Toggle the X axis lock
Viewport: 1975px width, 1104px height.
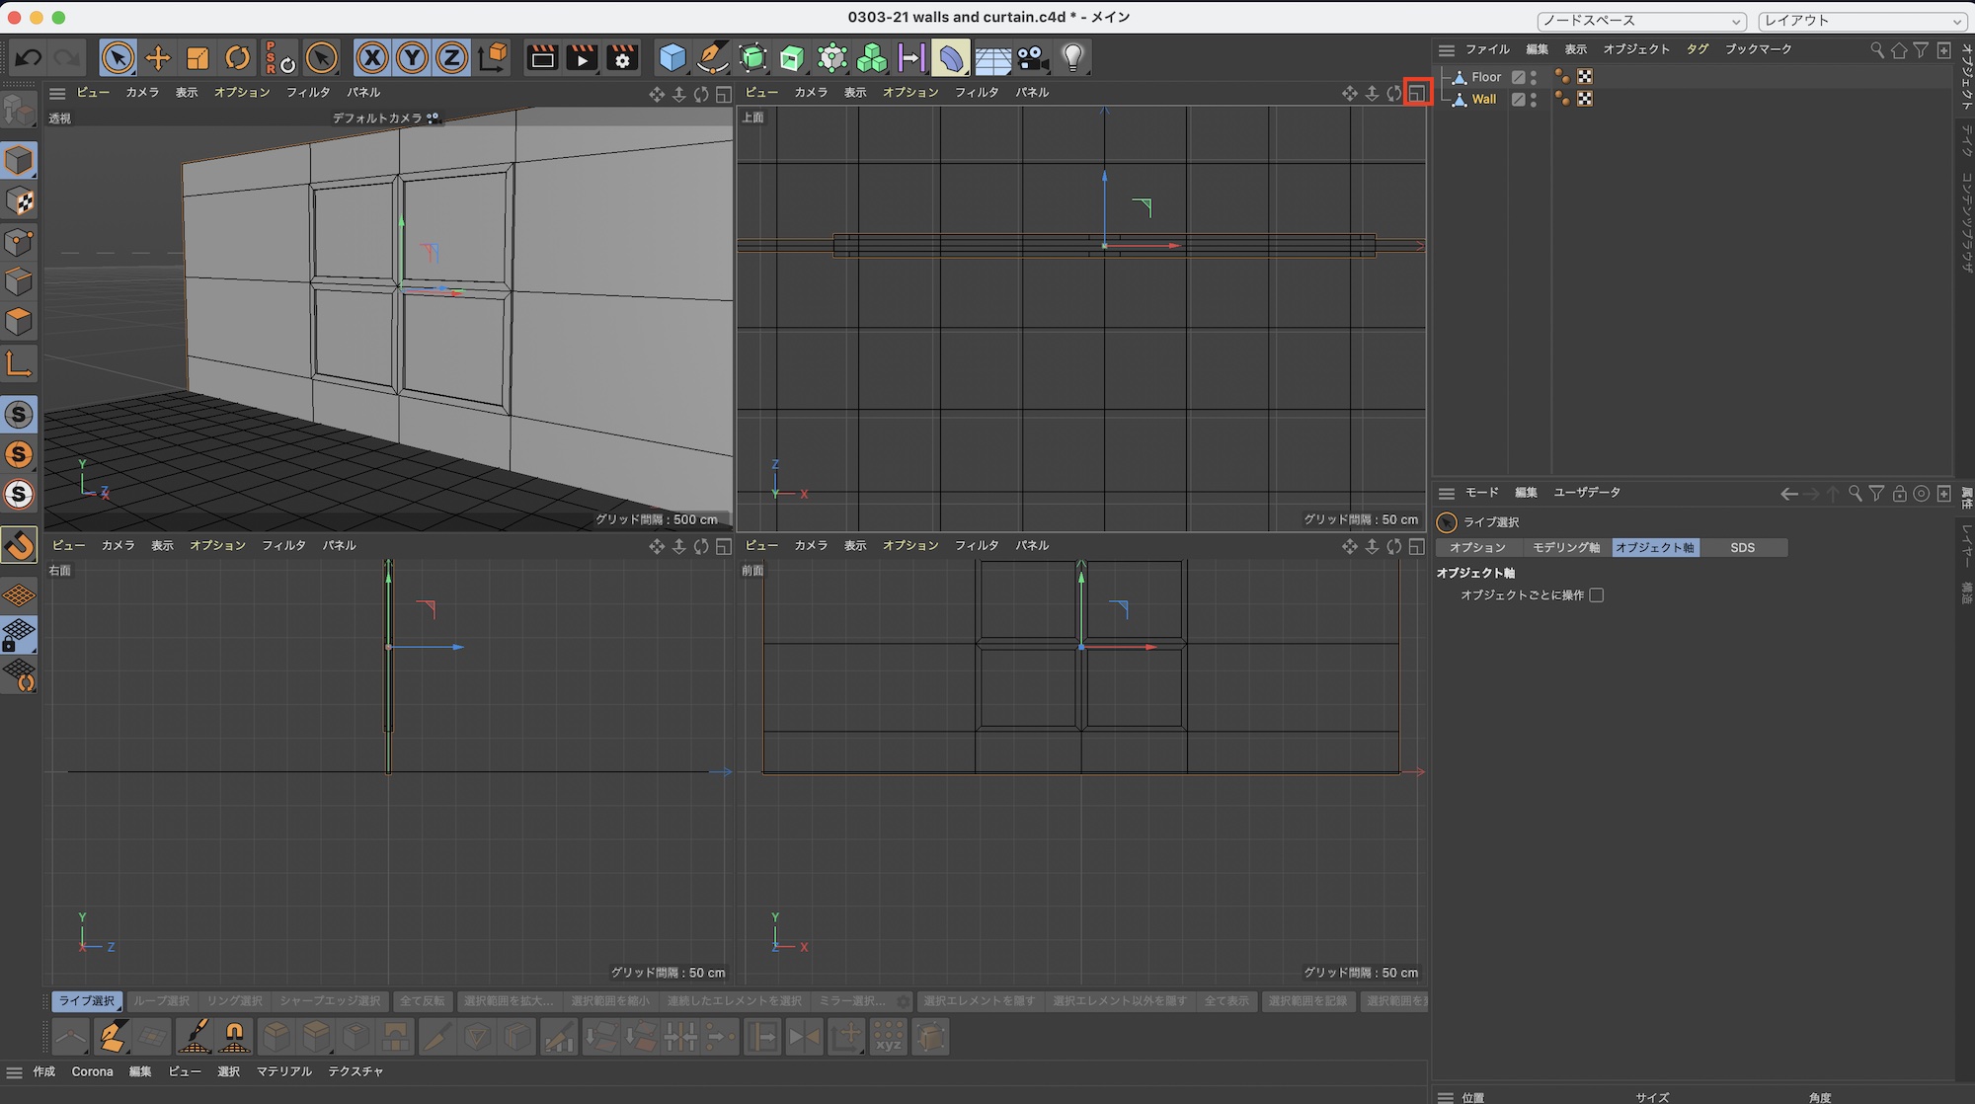371,58
